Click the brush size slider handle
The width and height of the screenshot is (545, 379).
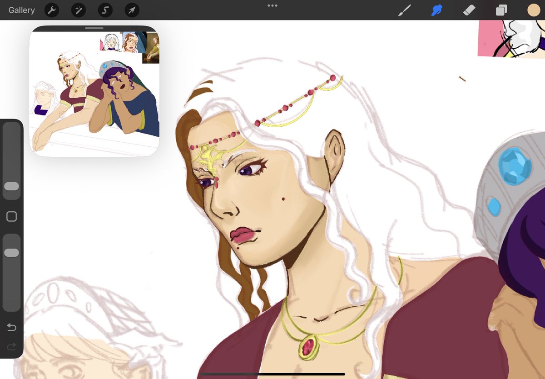pyautogui.click(x=11, y=186)
